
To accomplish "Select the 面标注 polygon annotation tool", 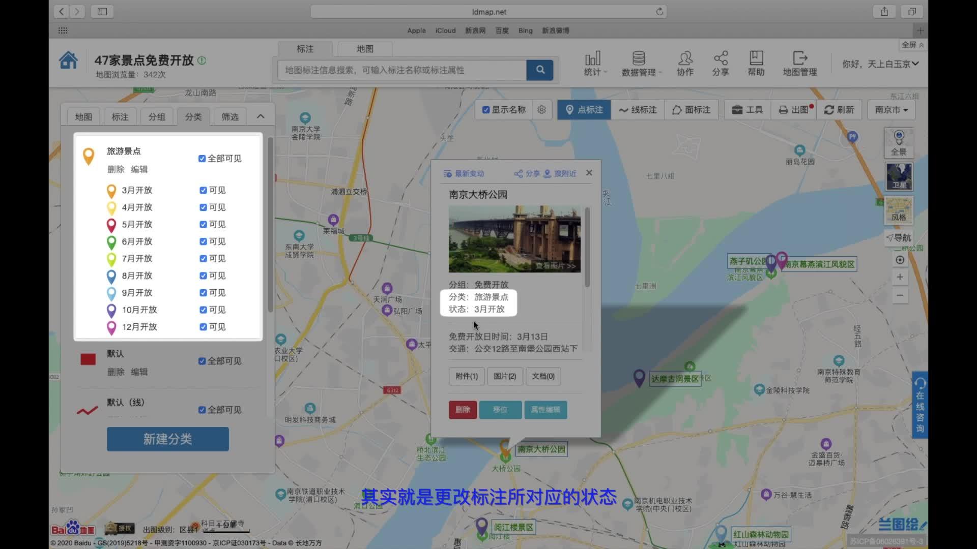I will pos(691,110).
